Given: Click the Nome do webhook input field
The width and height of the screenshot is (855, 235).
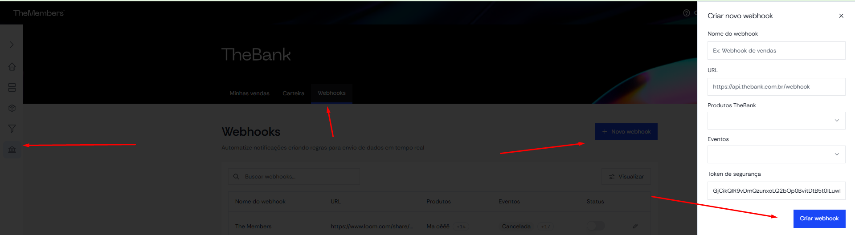Looking at the screenshot, I should [776, 51].
